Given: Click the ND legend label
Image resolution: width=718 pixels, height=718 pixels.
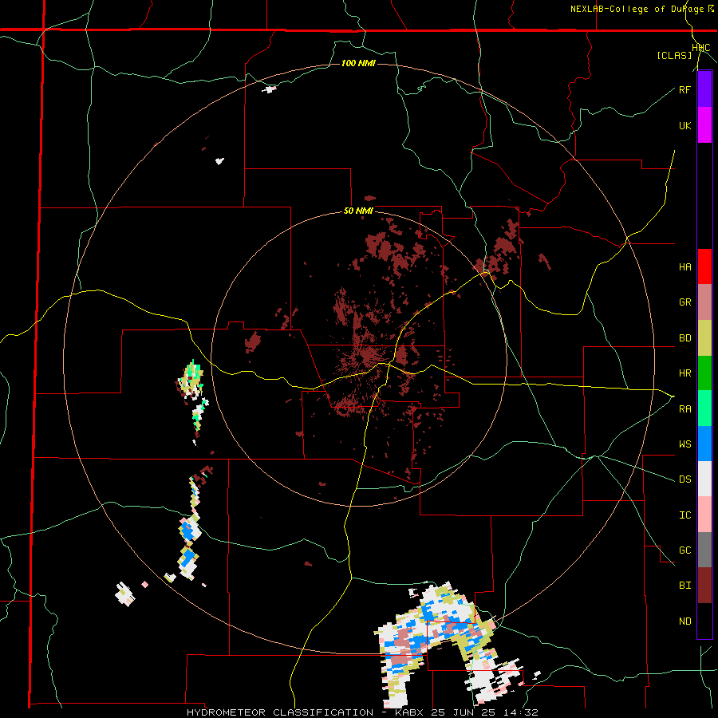Looking at the screenshot, I should pyautogui.click(x=684, y=621).
